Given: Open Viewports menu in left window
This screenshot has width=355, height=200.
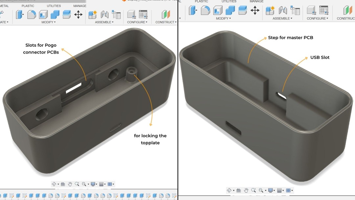Looking at the screenshot, I should [111, 184].
